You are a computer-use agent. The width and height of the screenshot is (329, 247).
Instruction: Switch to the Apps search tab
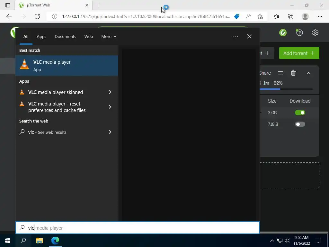(x=41, y=37)
